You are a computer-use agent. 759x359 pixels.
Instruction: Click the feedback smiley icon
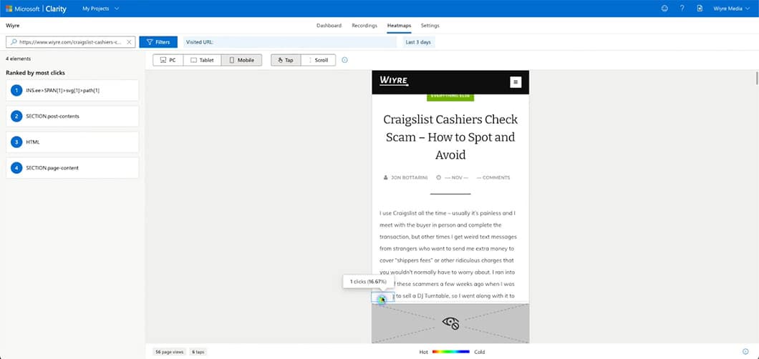(x=664, y=8)
